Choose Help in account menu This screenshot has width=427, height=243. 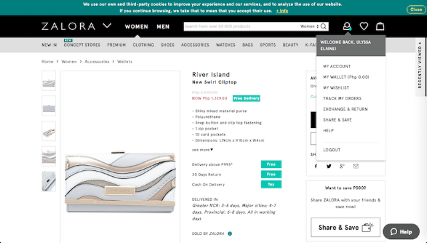[x=328, y=130]
